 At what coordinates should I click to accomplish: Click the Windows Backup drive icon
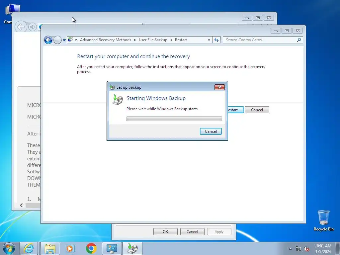118,100
